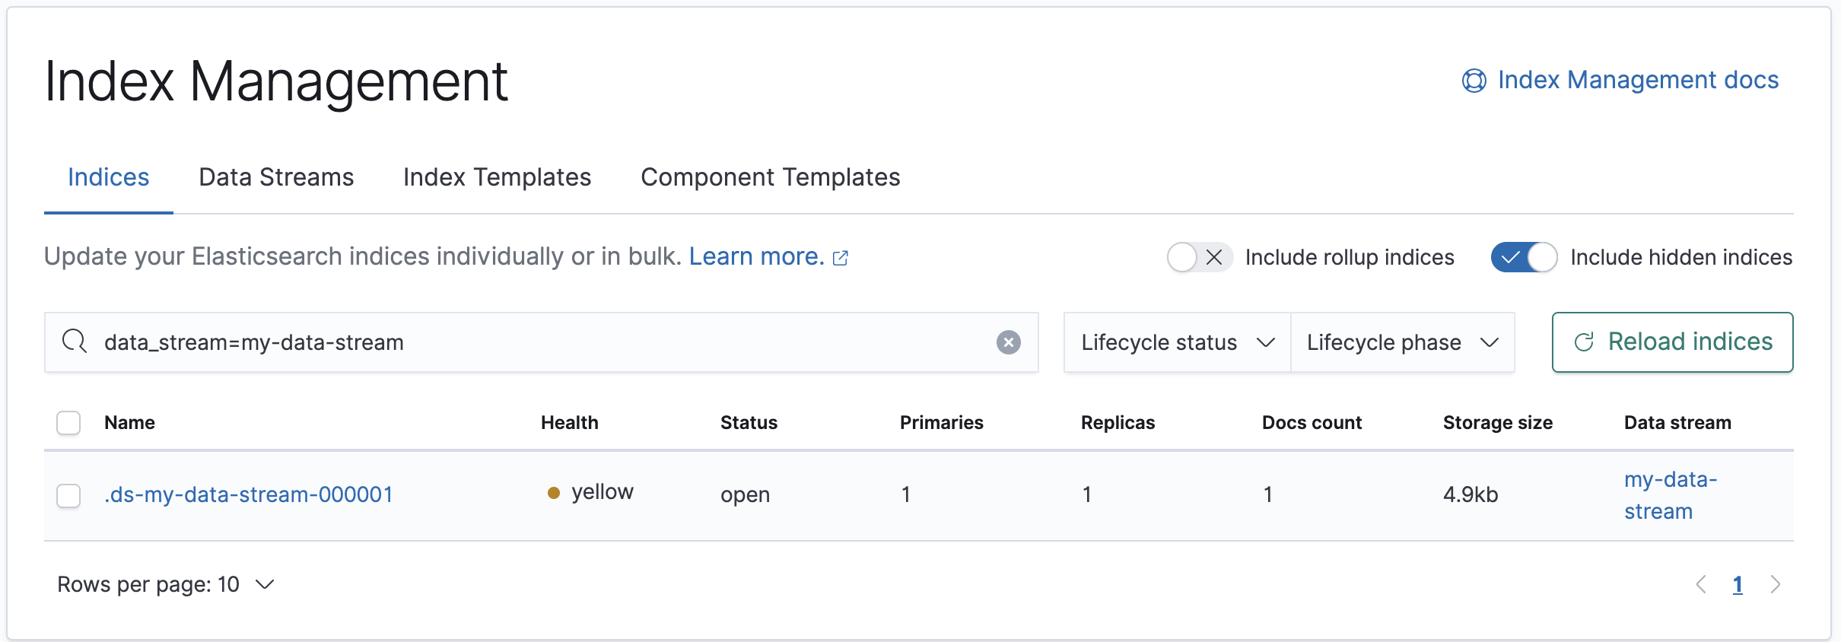Select all indices with header checkbox

coord(68,422)
